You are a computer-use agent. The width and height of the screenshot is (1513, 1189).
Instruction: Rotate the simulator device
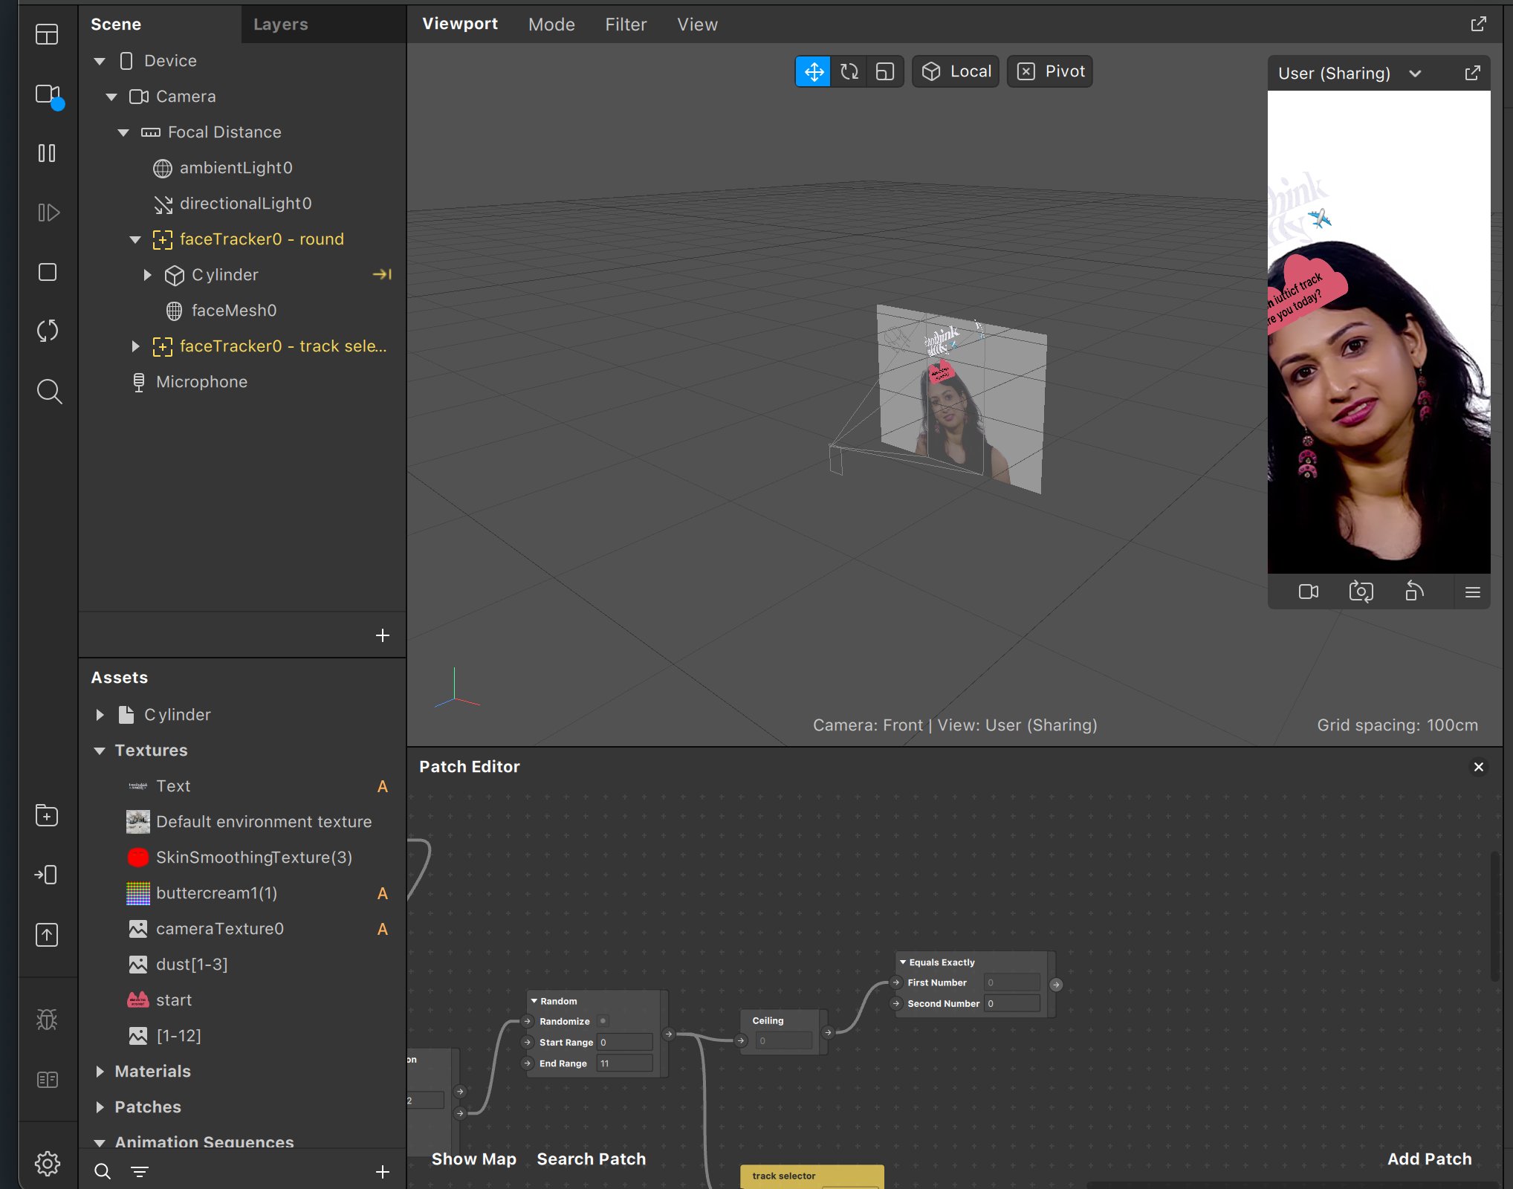[1414, 592]
